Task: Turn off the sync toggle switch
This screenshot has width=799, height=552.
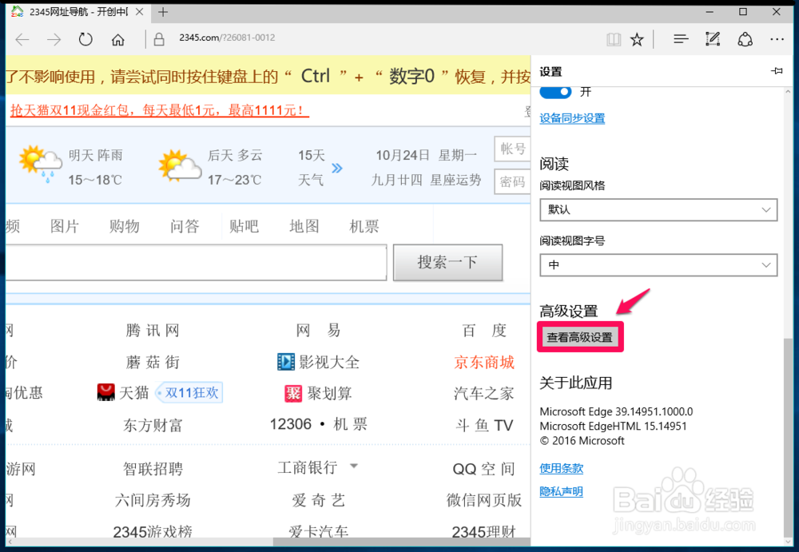Action: pos(555,92)
